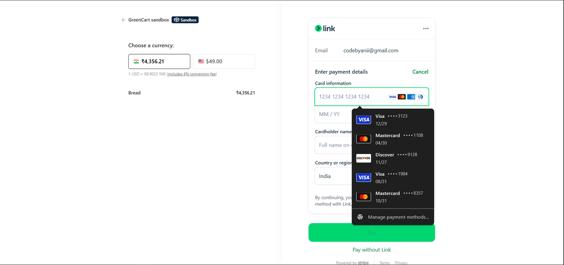Viewport: 564px width, 265px height.
Task: Click the Bread line item
Action: 134,93
